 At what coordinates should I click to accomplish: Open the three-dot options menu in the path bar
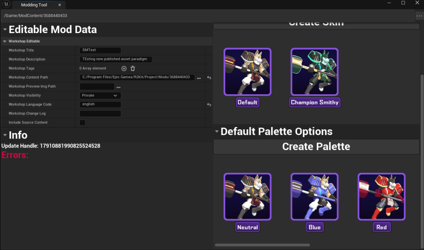[419, 16]
